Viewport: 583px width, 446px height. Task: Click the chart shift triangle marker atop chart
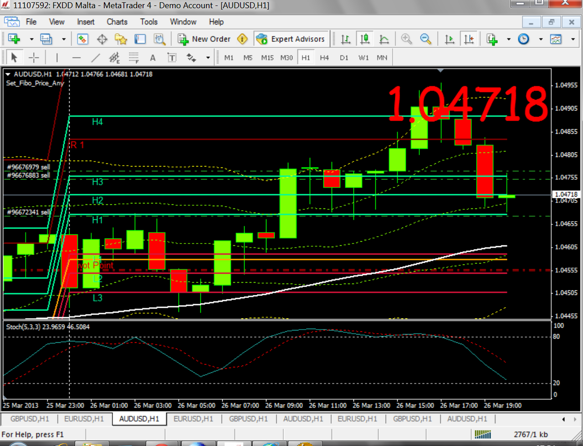[440, 71]
